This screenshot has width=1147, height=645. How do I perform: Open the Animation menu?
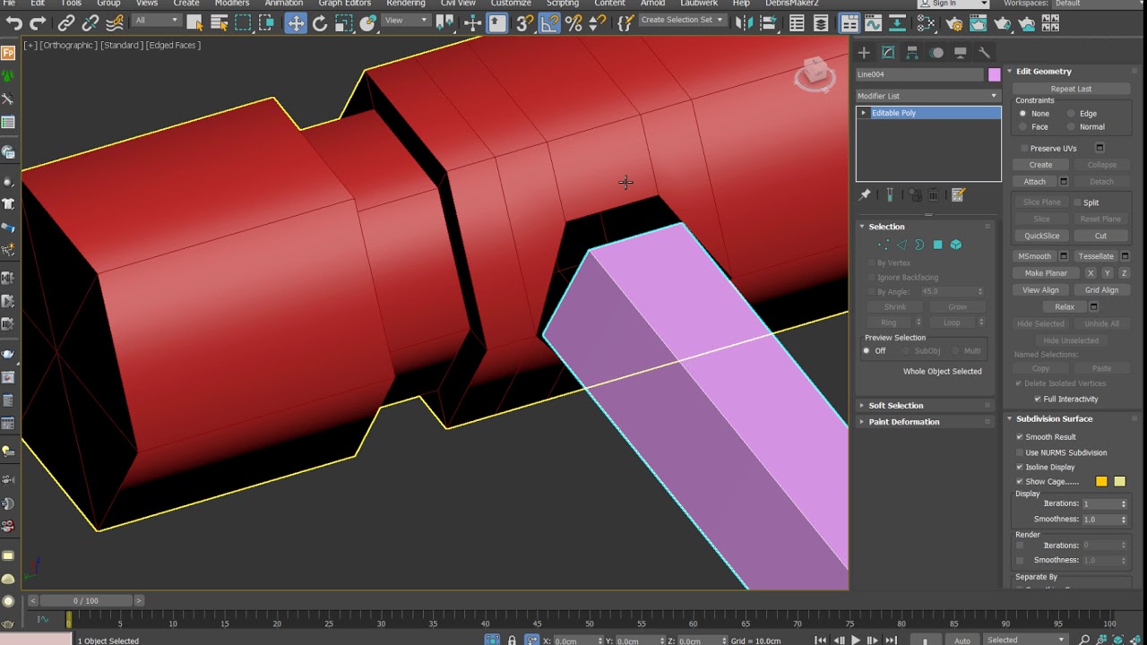click(284, 4)
